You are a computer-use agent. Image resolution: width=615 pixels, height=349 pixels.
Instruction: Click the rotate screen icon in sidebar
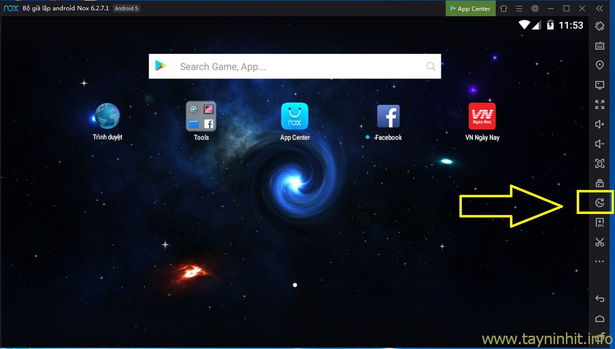pos(599,26)
